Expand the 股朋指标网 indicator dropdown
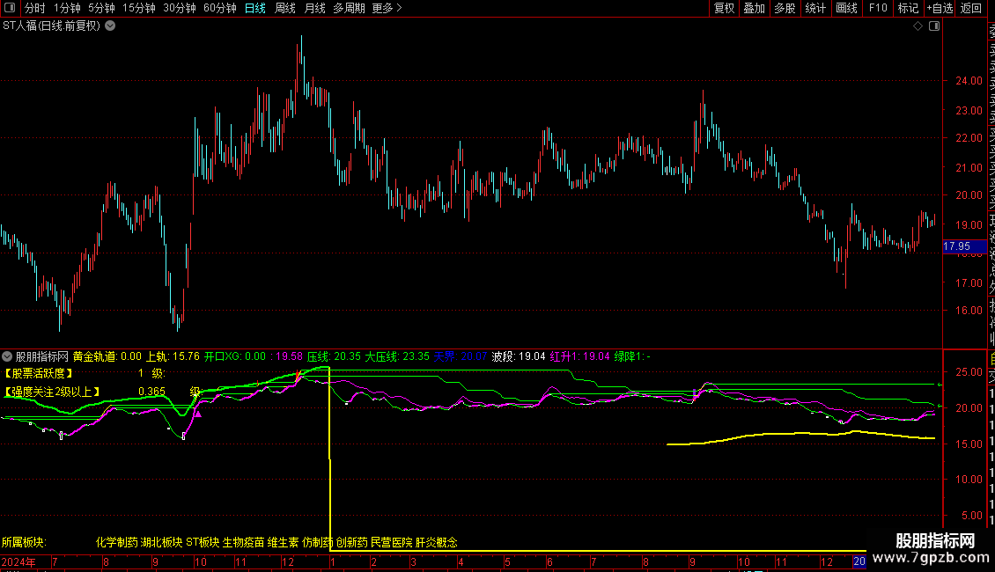 pyautogui.click(x=8, y=356)
